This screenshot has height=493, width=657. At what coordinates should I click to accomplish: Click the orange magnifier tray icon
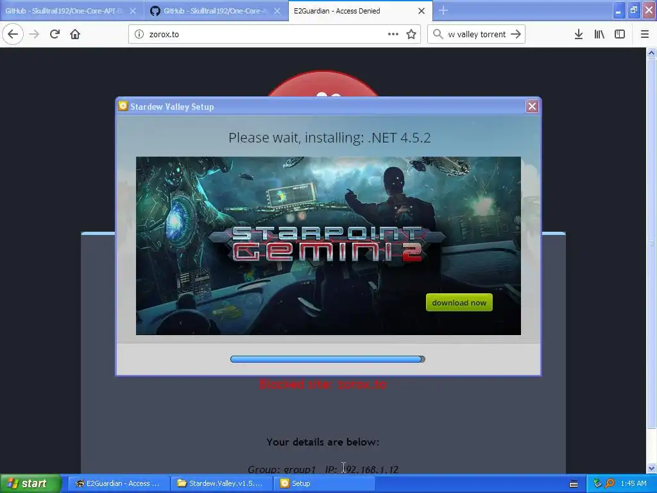tap(610, 484)
